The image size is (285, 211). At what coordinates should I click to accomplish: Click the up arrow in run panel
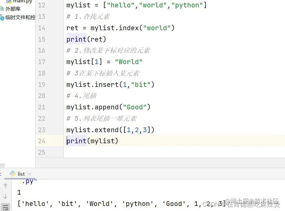pos(5,186)
